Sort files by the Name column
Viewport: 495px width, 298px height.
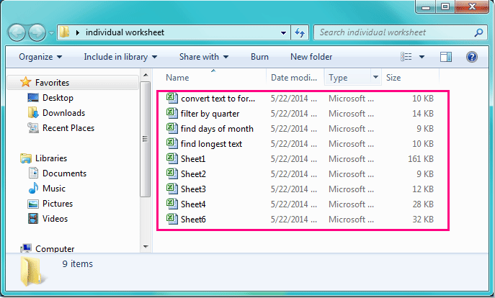pyautogui.click(x=177, y=77)
